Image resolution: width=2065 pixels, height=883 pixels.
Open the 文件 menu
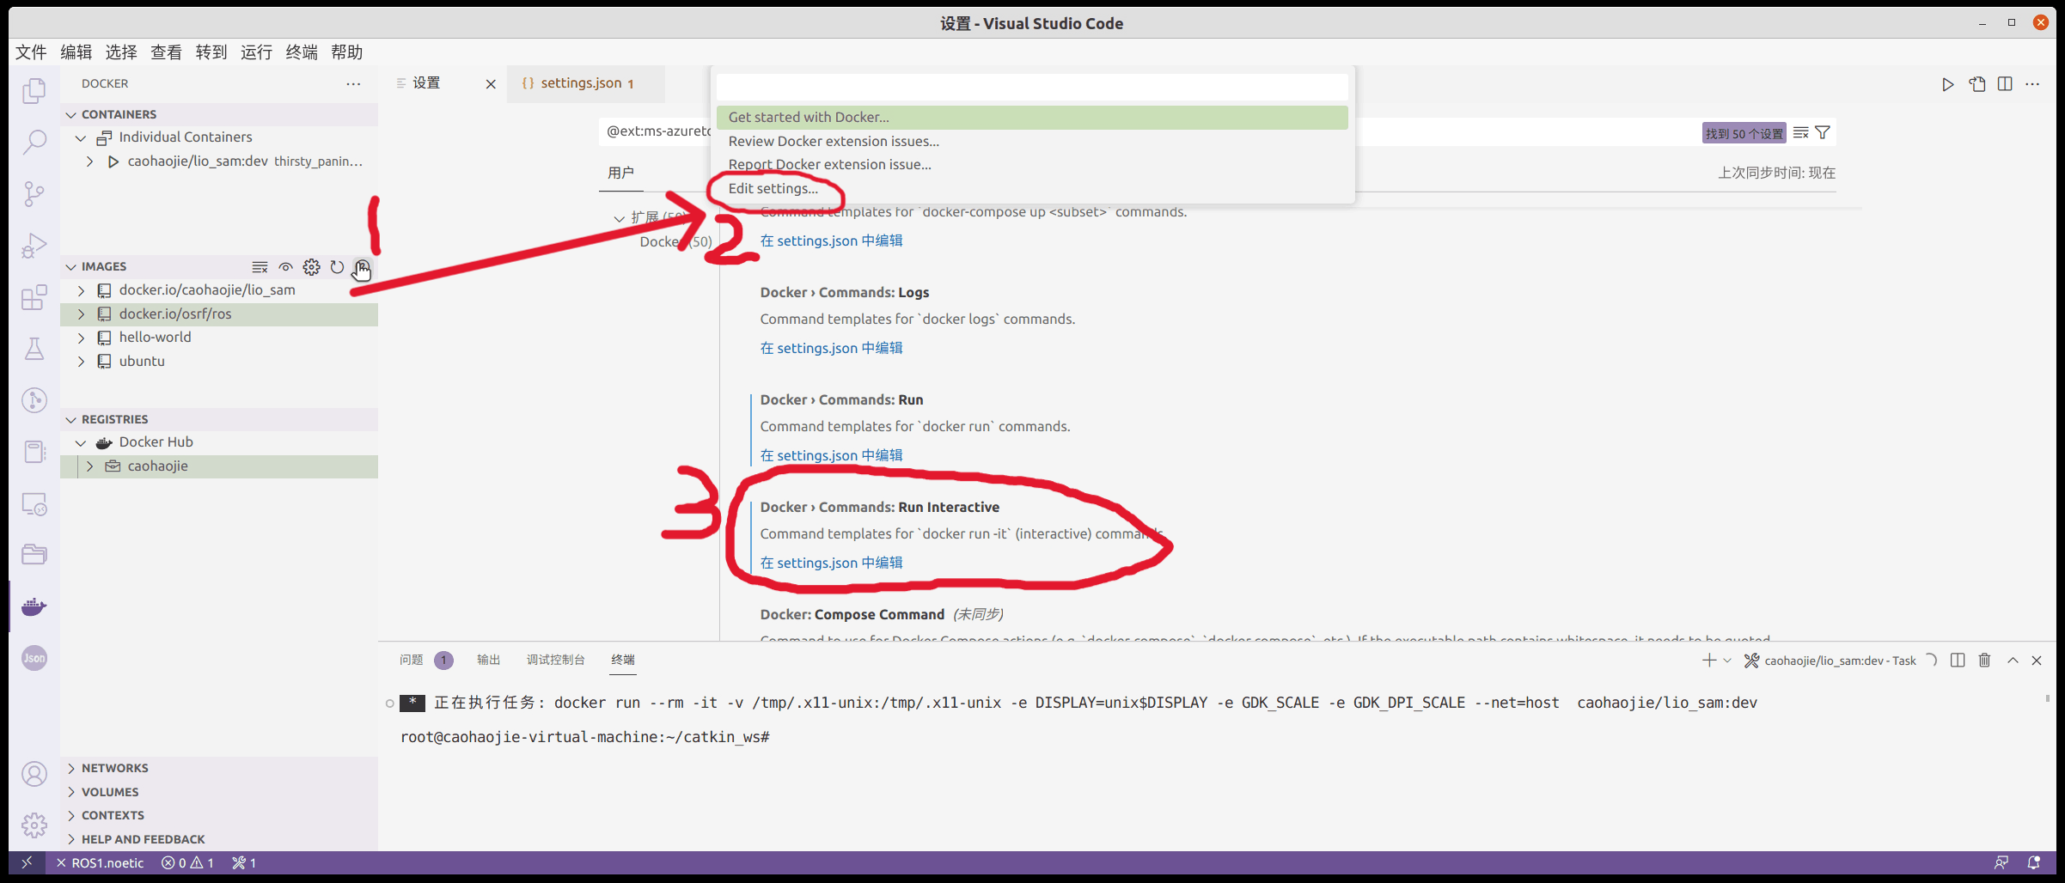pyautogui.click(x=31, y=52)
